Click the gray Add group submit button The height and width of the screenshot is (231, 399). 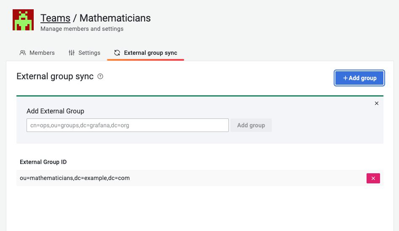point(251,125)
